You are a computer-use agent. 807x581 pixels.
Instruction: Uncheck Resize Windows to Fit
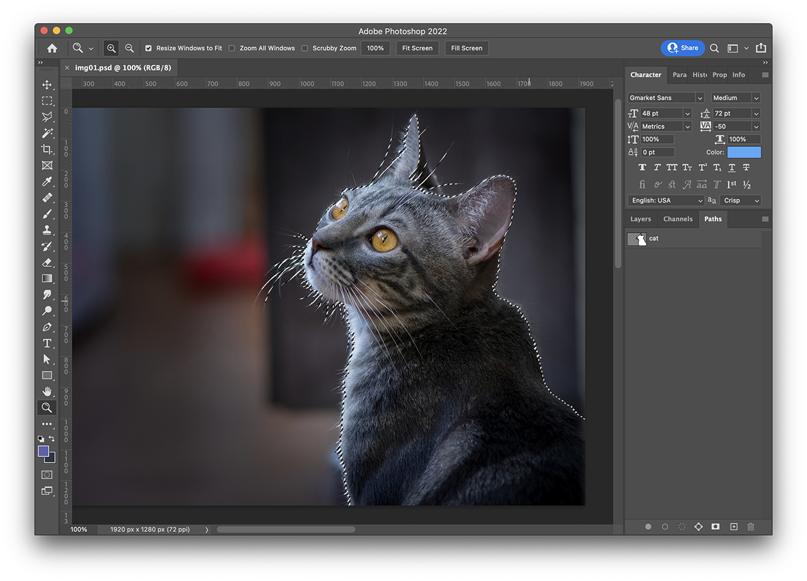pyautogui.click(x=149, y=48)
